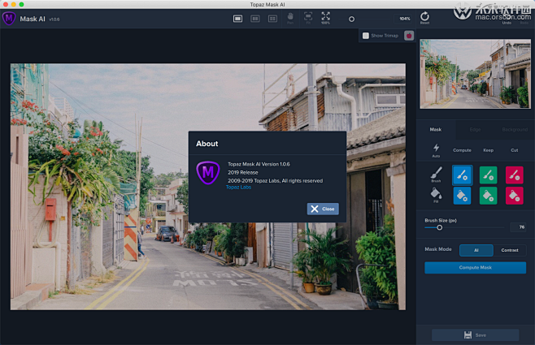Click the Reset icon in top toolbar
The height and width of the screenshot is (345, 535).
pyautogui.click(x=424, y=18)
